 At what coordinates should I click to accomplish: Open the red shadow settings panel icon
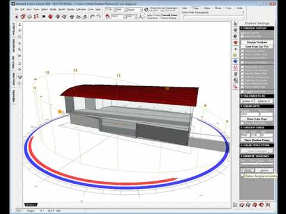click(235, 43)
